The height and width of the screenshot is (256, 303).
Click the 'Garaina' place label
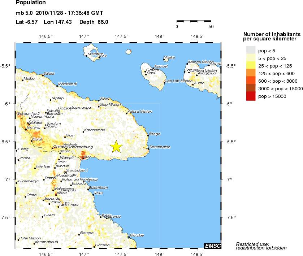[x=103, y=245]
